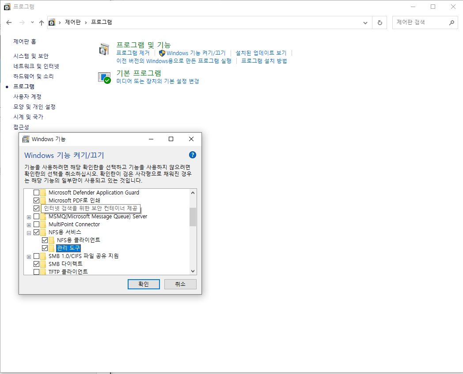Image resolution: width=463 pixels, height=374 pixels.
Task: Expand MSMQ Server tree node
Action: pos(29,217)
